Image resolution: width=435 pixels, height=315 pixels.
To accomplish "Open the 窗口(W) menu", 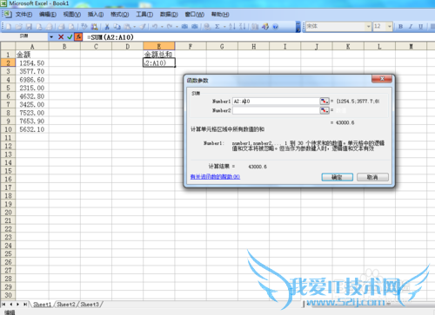I will click(x=194, y=14).
